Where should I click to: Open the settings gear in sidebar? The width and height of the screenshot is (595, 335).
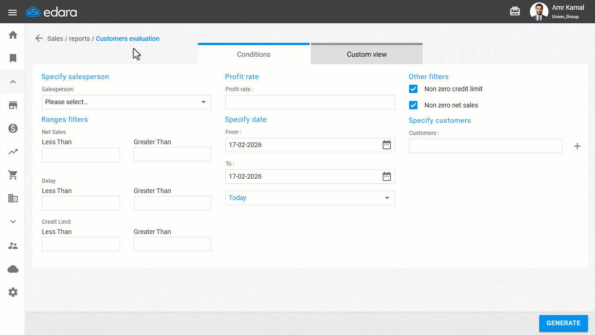13,292
